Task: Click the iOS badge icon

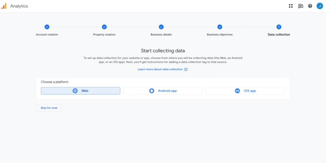Action: coord(237,91)
